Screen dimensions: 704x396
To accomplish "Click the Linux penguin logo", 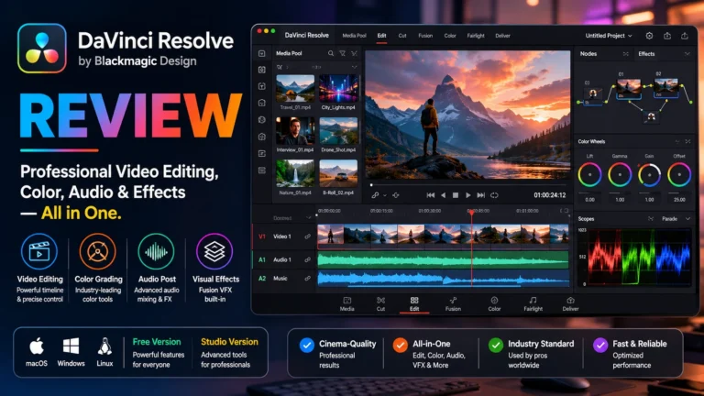I will click(104, 346).
